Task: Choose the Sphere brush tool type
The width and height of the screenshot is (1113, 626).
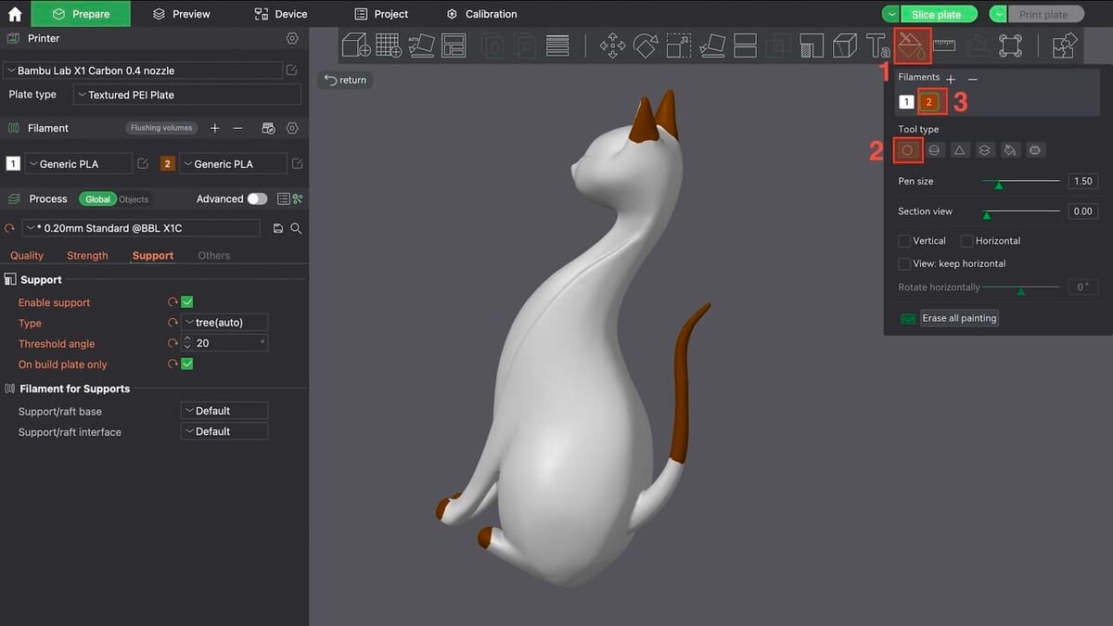Action: click(936, 149)
